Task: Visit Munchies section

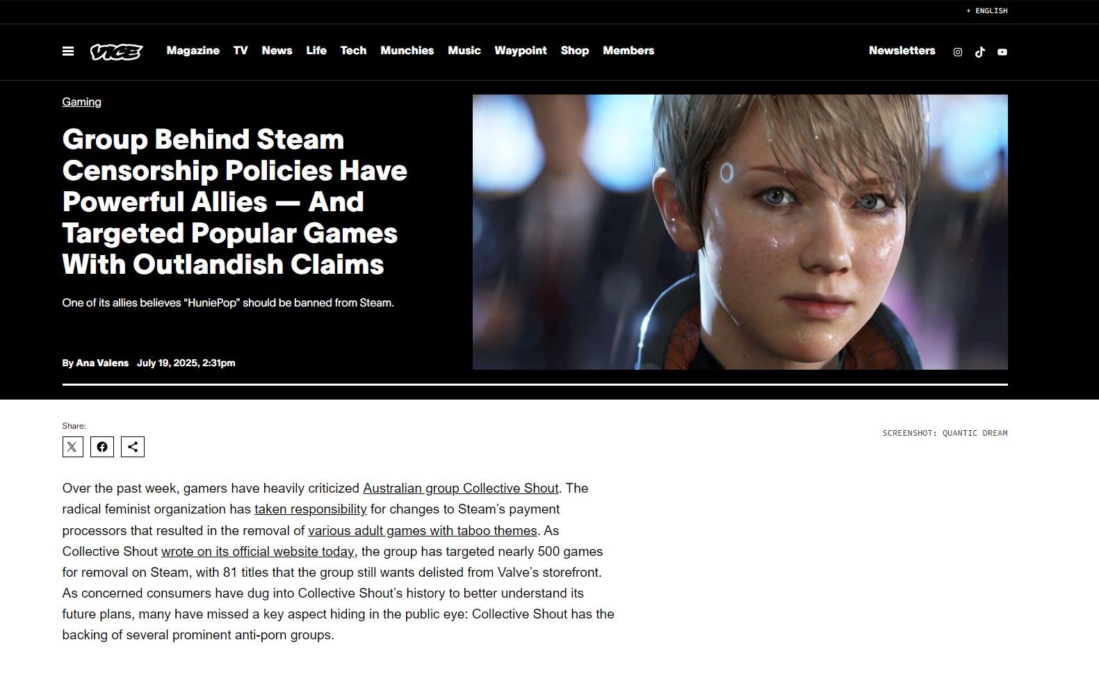Action: point(407,51)
